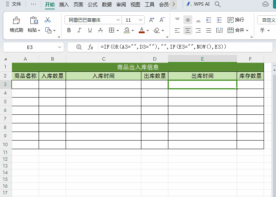This screenshot has height=197, width=276.
Task: Click the vertical scrollbar up arrow
Action: pyautogui.click(x=274, y=70)
